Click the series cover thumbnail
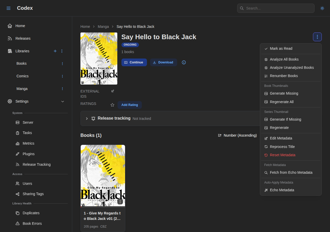Viewport: 330px width, 232px height. pos(99,59)
